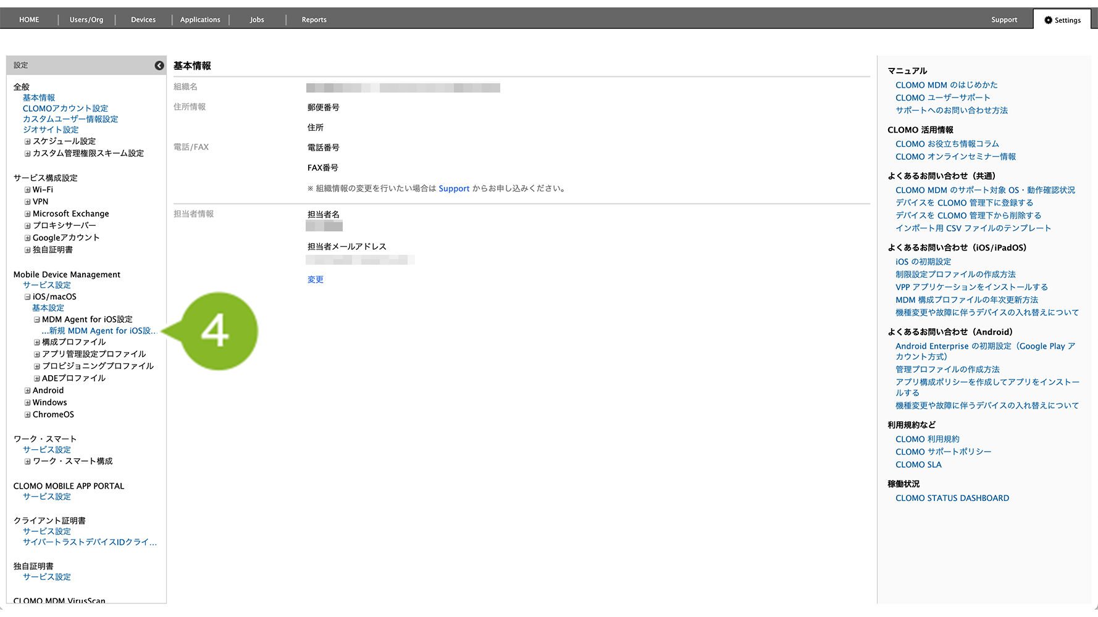Expand the Wi-Fi tree node
The width and height of the screenshot is (1098, 617).
[27, 190]
